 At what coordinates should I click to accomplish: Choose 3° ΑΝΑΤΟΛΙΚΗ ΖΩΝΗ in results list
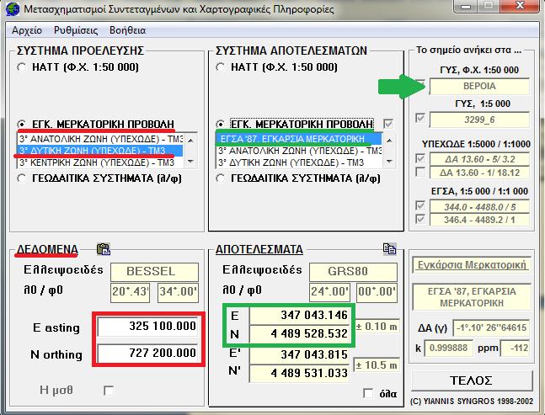tap(299, 151)
